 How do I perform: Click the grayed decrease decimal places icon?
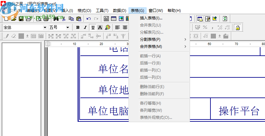pyautogui.click(x=227, y=28)
